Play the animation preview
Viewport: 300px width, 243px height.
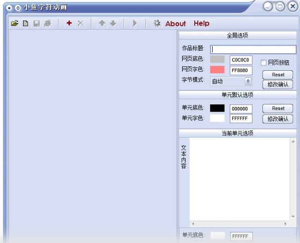(x=135, y=24)
